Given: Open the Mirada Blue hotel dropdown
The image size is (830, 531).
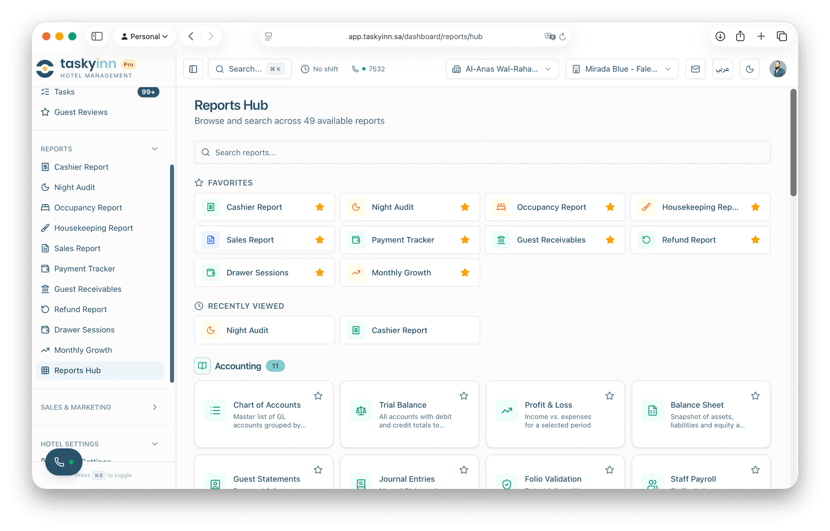Looking at the screenshot, I should tap(621, 69).
